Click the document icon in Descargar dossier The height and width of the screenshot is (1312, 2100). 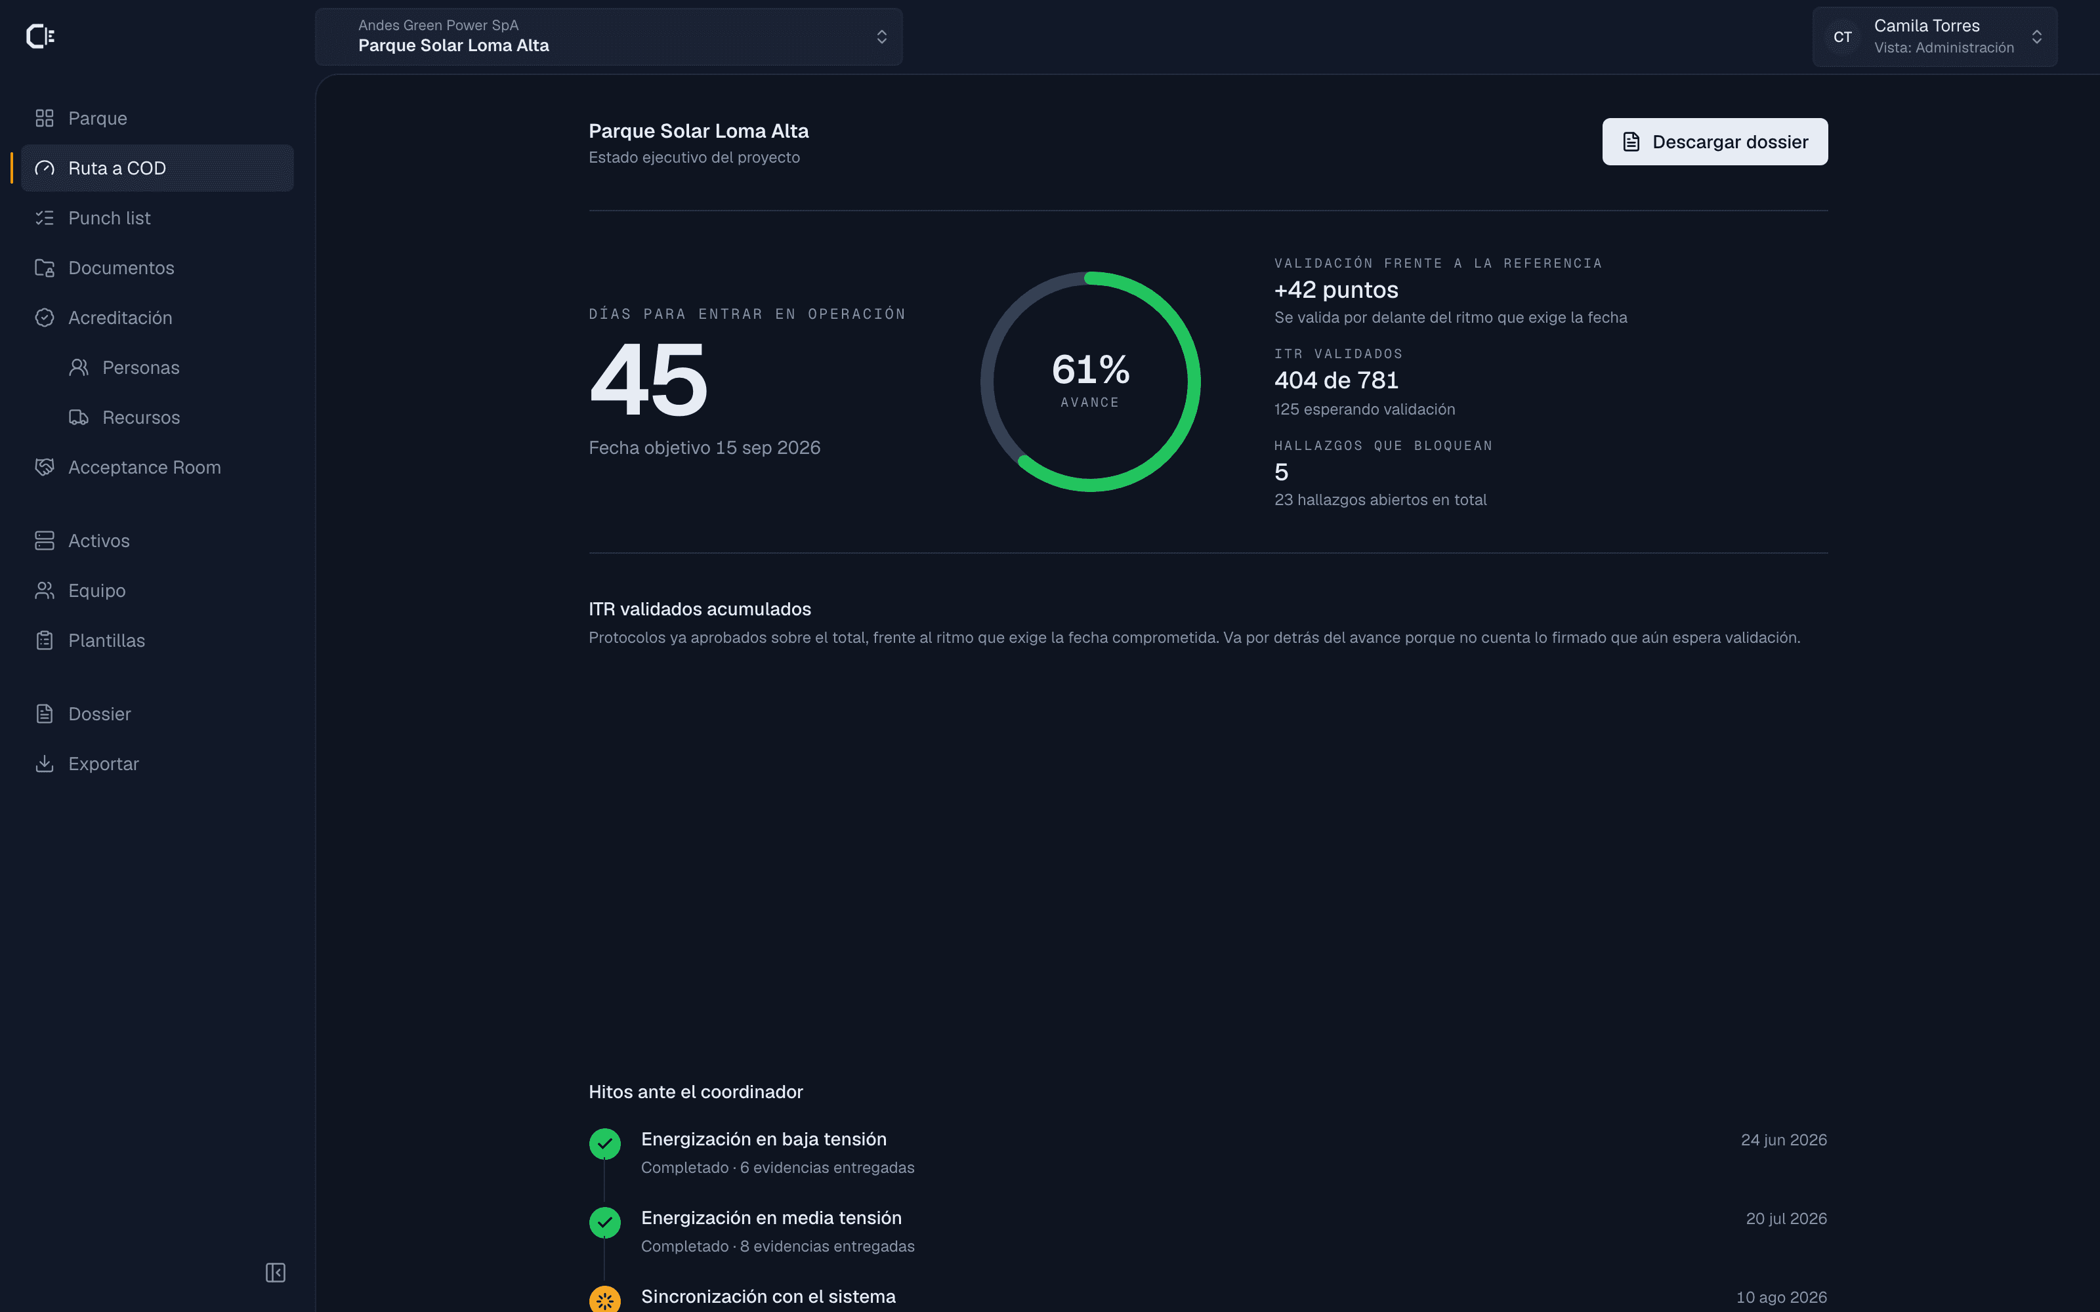(1631, 142)
